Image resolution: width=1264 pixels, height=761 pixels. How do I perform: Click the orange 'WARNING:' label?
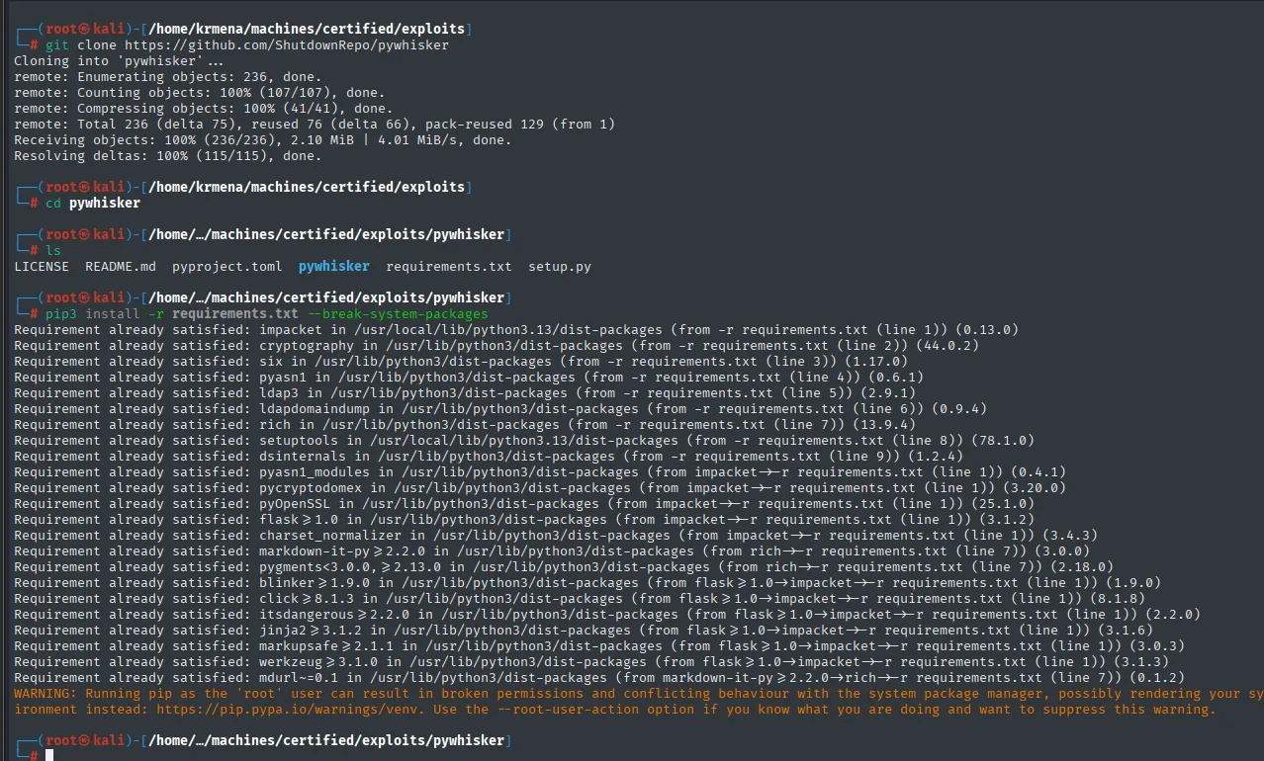coord(45,693)
